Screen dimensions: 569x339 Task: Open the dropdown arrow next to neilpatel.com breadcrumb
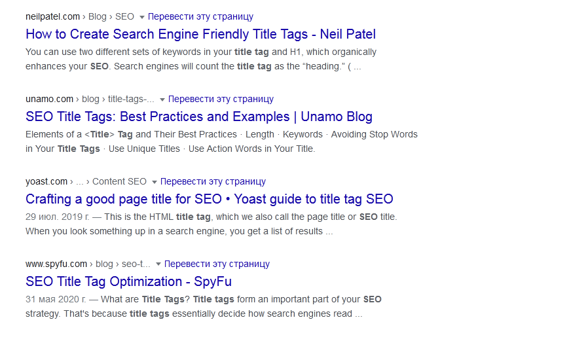click(x=142, y=17)
